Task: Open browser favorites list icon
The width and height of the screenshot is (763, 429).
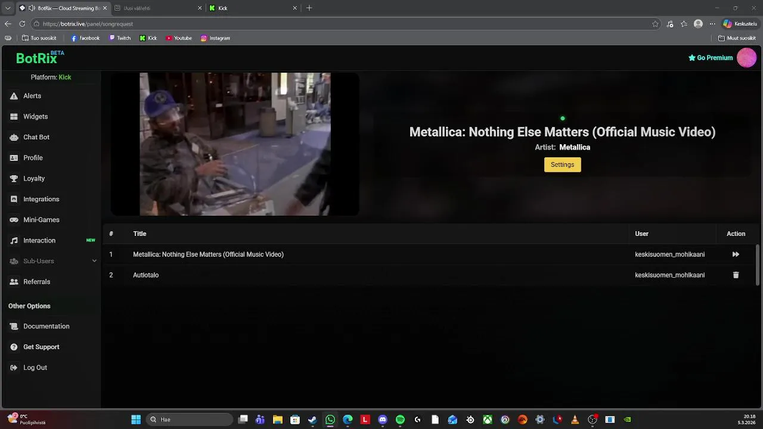Action: tap(684, 24)
